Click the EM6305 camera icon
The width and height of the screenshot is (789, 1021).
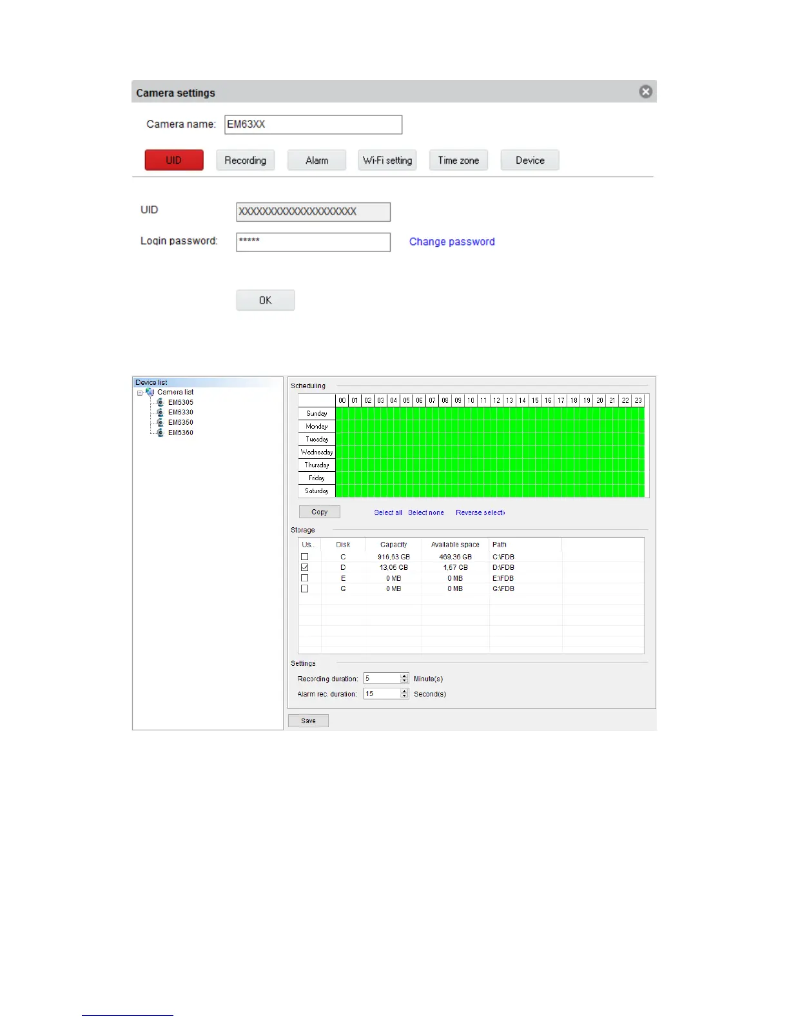click(161, 402)
